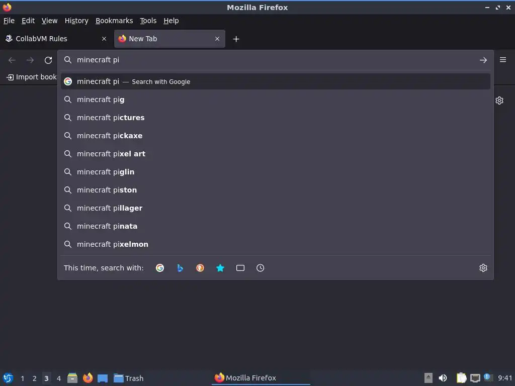Viewport: 515px width, 386px height.
Task: Switch to workspace 4 on taskbar
Action: click(59, 378)
